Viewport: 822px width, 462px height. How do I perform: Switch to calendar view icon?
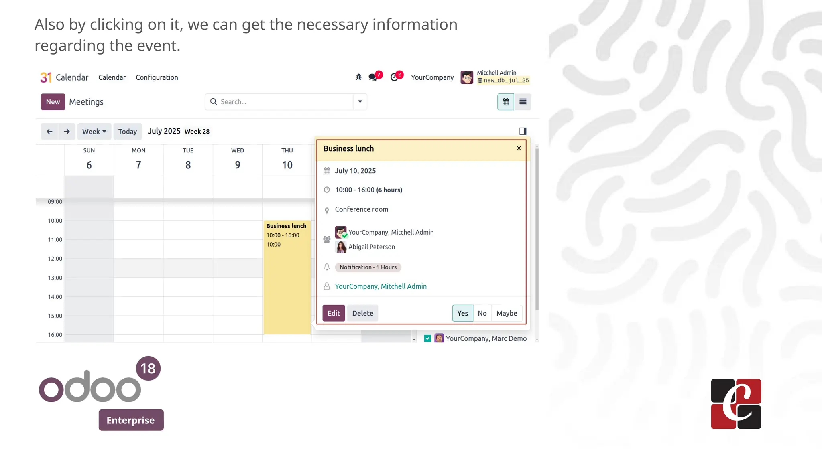[505, 102]
